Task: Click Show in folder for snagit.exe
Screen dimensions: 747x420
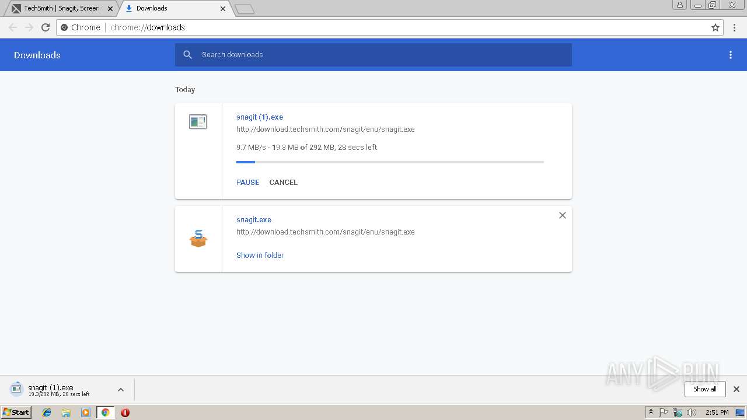Action: 260,256
